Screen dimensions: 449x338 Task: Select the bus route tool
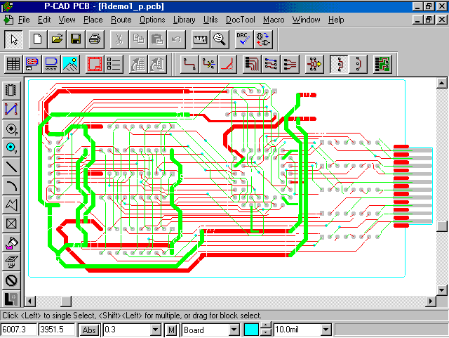(x=252, y=64)
